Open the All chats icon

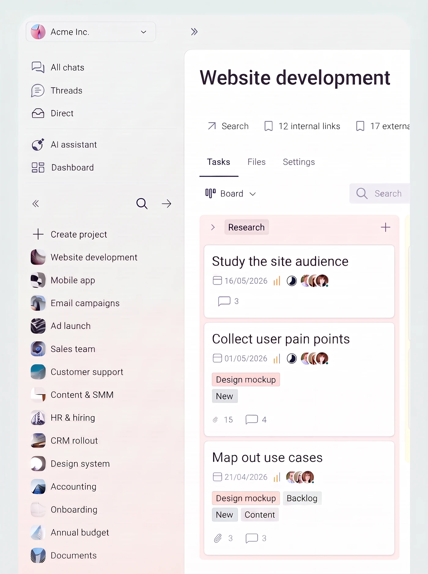[38, 67]
